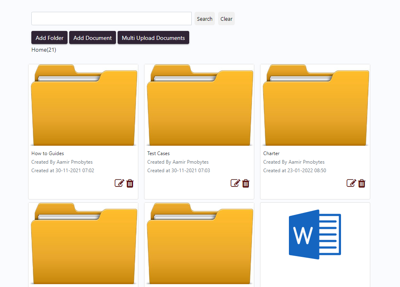Click the creation date 23-01-2022 08:50
The image size is (400, 287).
[x=307, y=171]
